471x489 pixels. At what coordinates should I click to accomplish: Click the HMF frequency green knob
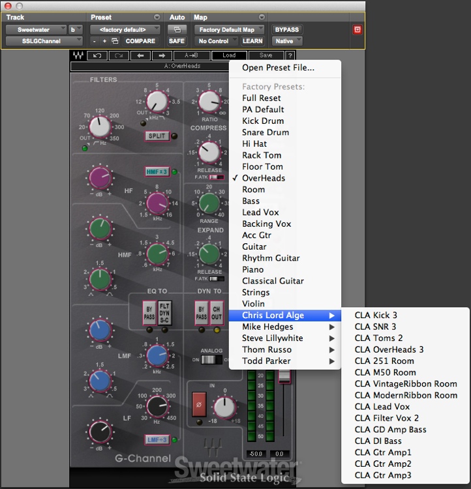point(157,254)
